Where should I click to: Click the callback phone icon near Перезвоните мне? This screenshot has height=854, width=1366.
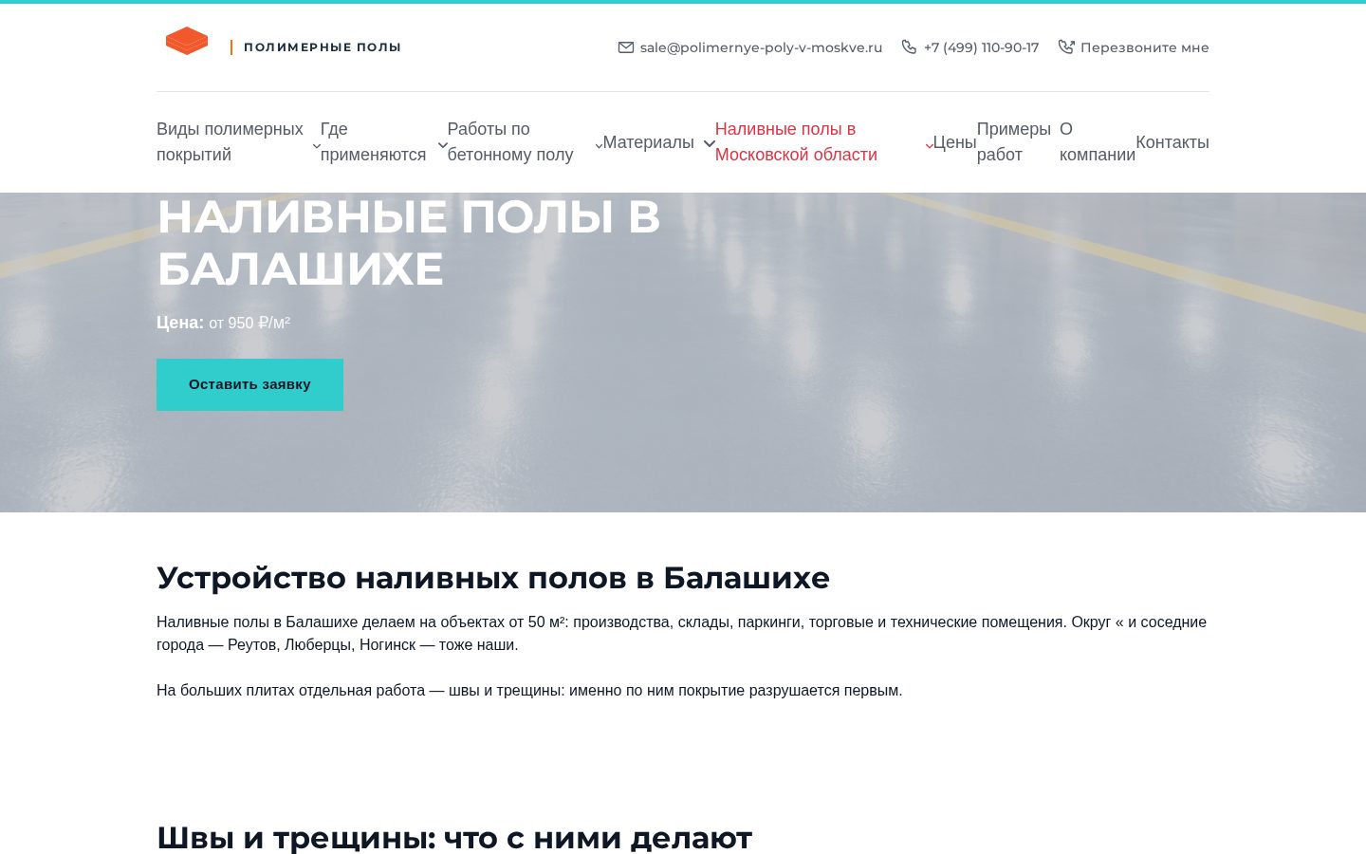[1066, 47]
